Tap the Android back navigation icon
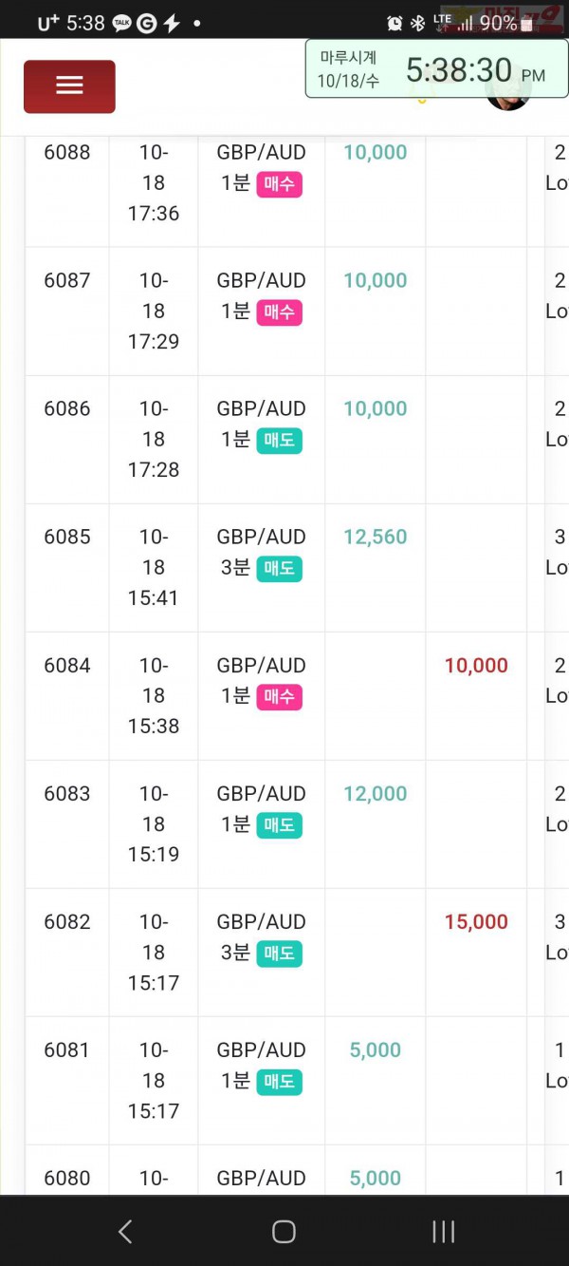 point(125,1232)
